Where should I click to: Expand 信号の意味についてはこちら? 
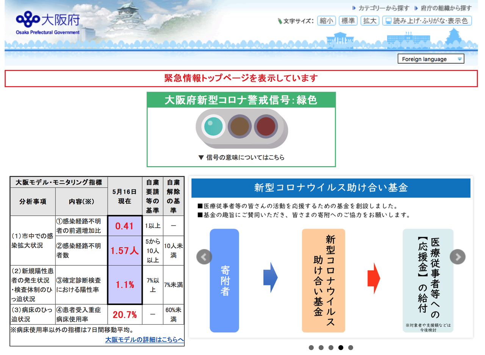pyautogui.click(x=241, y=157)
